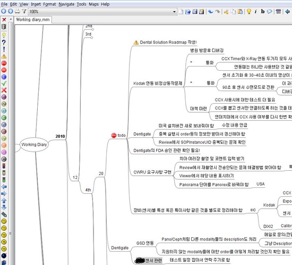Add the green check mark icon
292x265 pixels.
(x=4, y=84)
